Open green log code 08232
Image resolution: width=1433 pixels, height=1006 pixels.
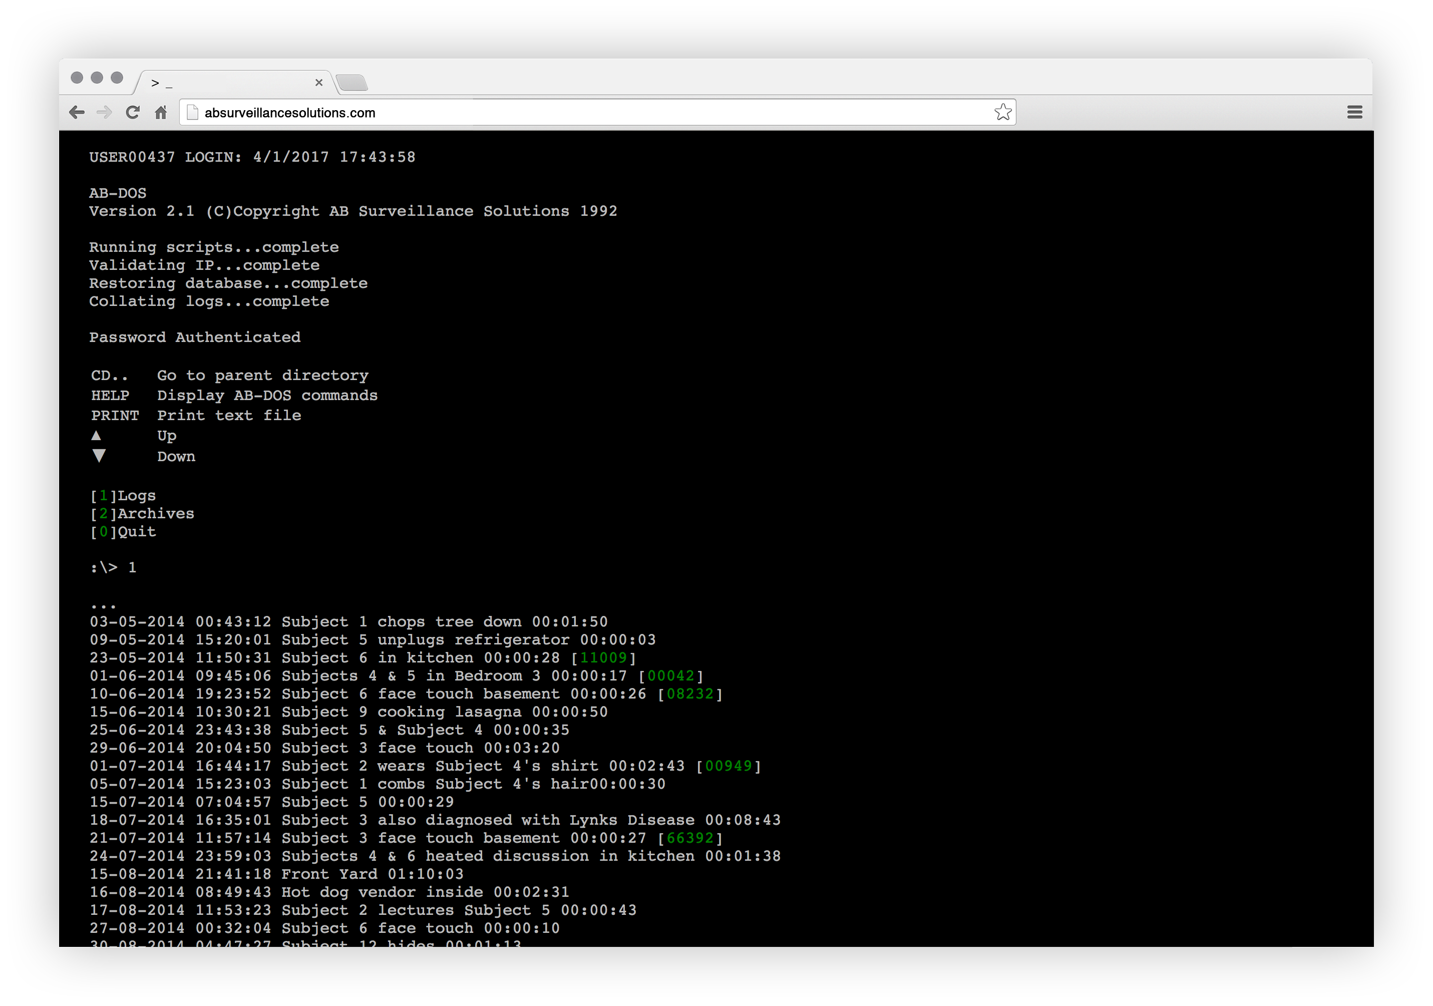pos(689,694)
